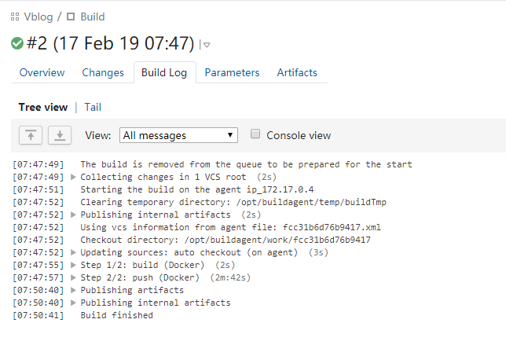Switch to the Tail log view

point(93,107)
